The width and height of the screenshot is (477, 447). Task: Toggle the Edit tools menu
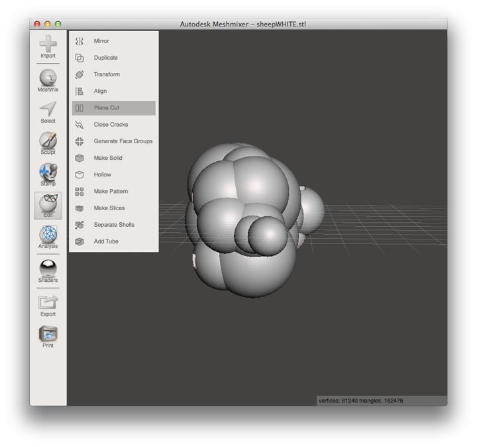pyautogui.click(x=48, y=206)
